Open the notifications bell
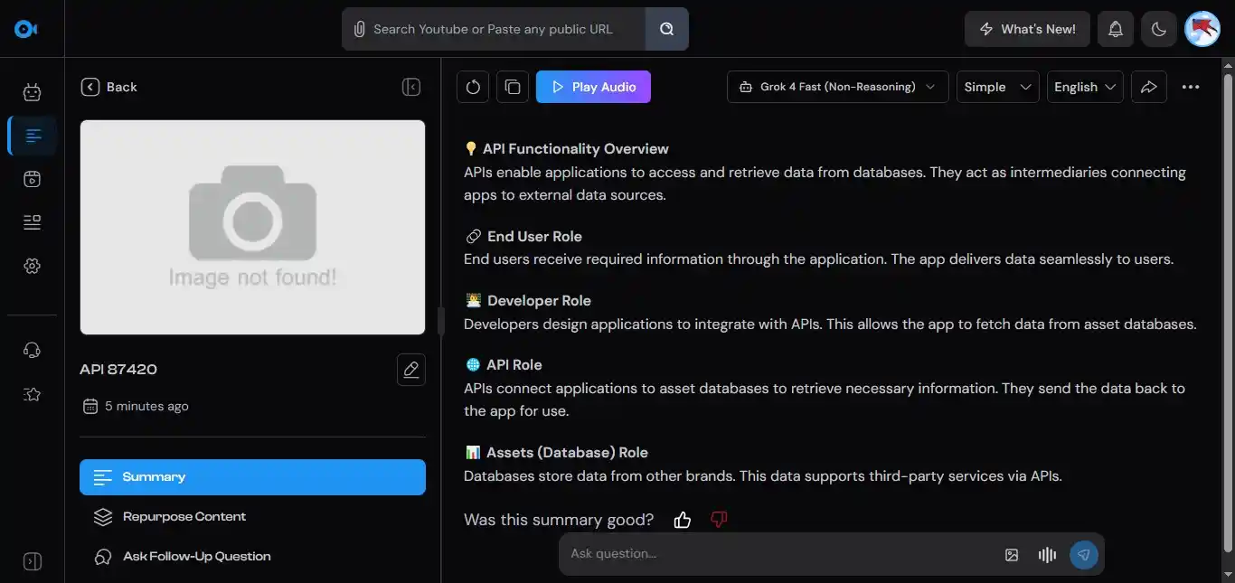 [x=1116, y=29]
